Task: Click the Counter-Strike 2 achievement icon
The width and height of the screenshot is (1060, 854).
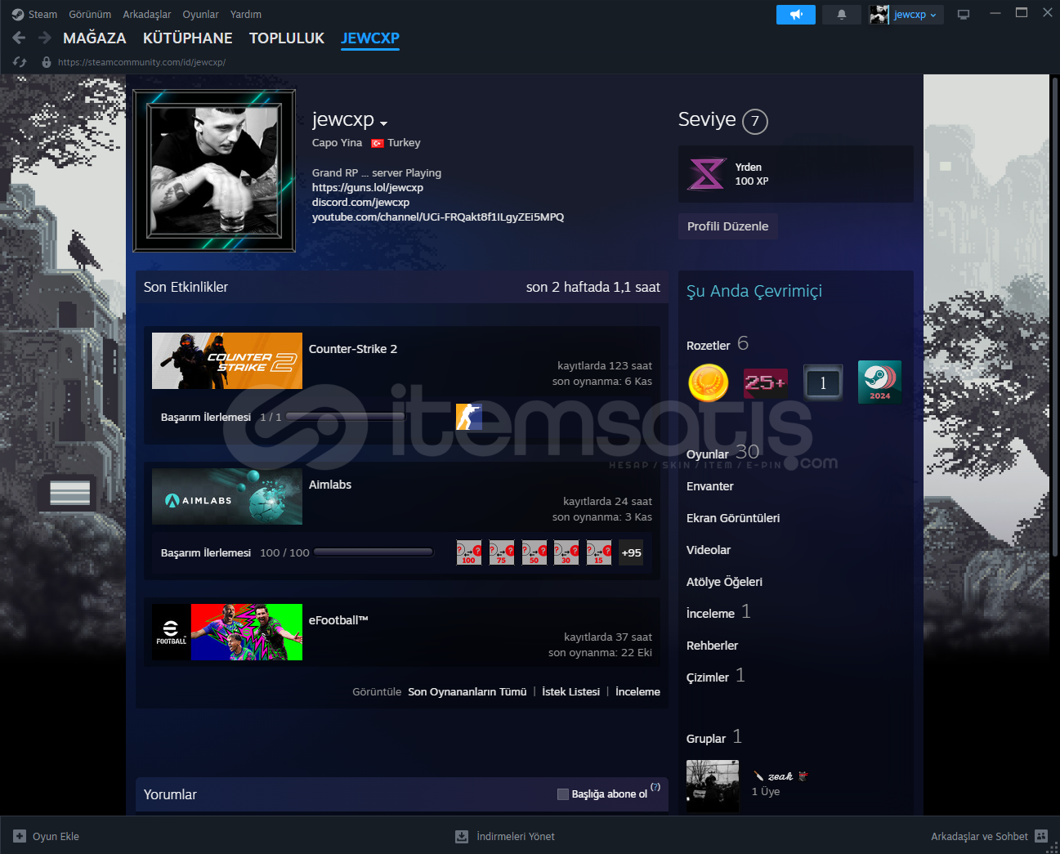Action: (469, 417)
